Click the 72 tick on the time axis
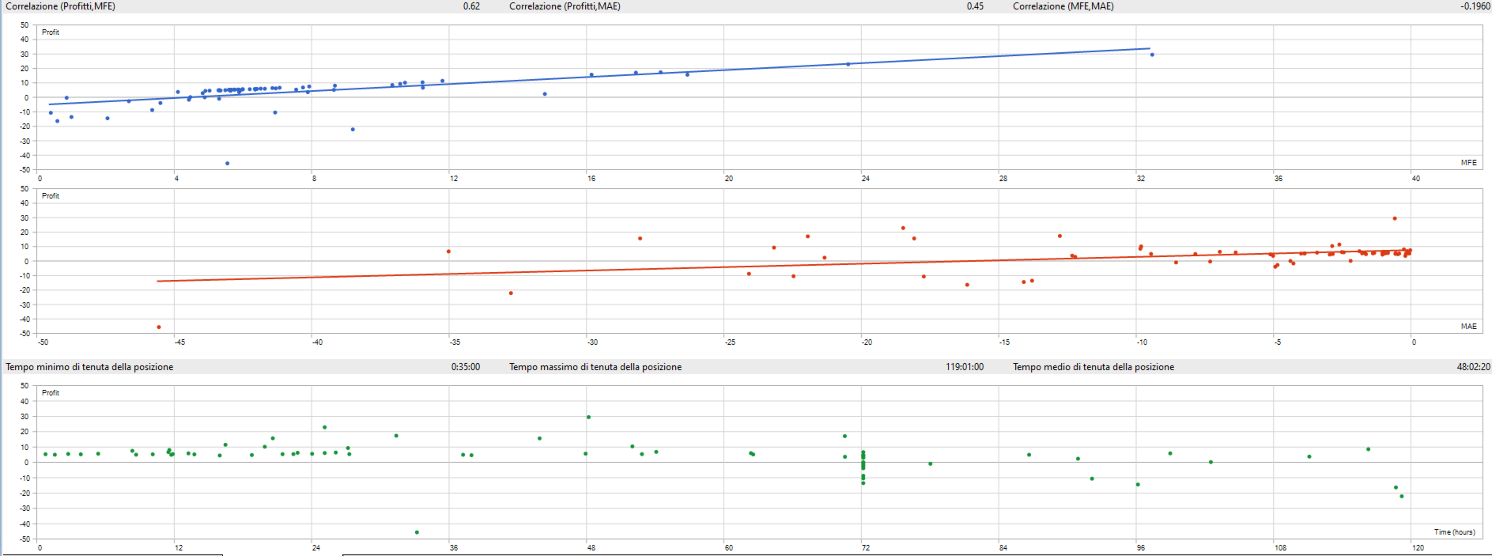 tap(866, 547)
